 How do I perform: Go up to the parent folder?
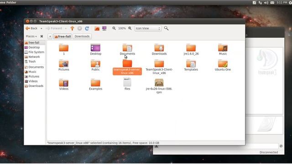pyautogui.click(x=72, y=28)
